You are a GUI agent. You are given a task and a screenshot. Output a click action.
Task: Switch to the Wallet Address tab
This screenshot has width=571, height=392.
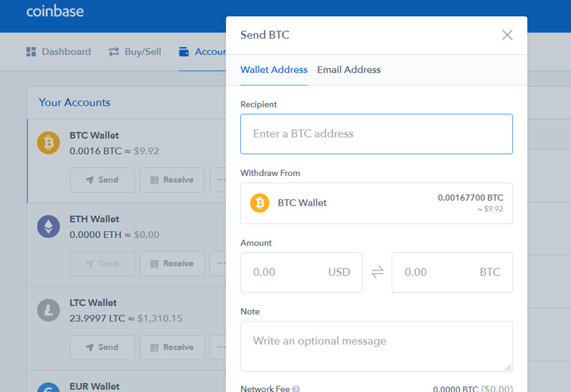pyautogui.click(x=274, y=69)
